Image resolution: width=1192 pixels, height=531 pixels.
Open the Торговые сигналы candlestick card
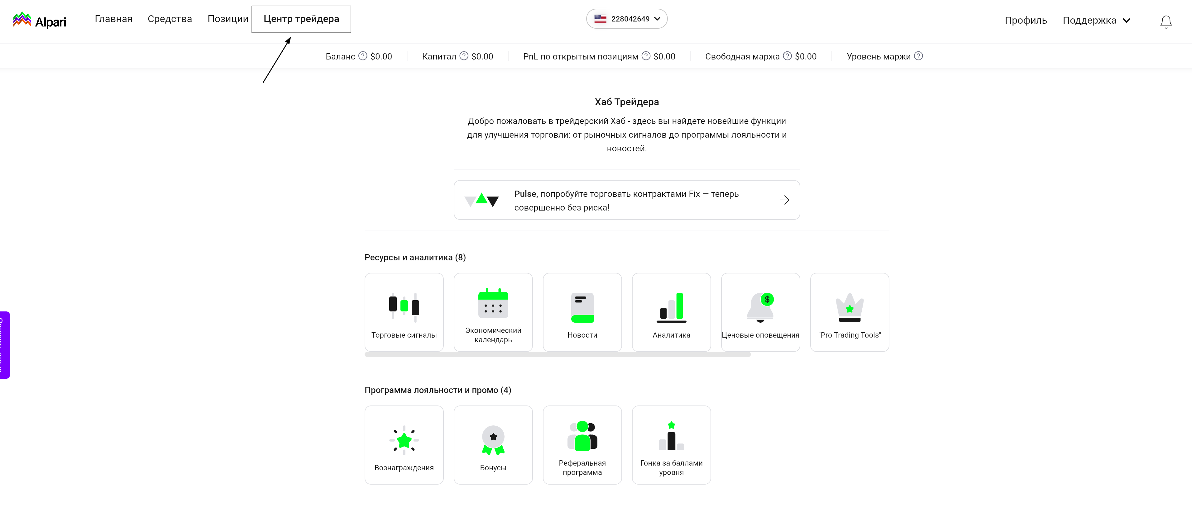(404, 312)
